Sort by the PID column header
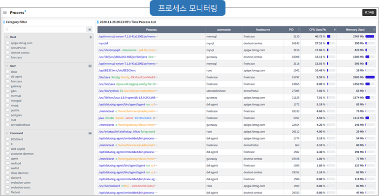379x196 pixels. (292, 29)
